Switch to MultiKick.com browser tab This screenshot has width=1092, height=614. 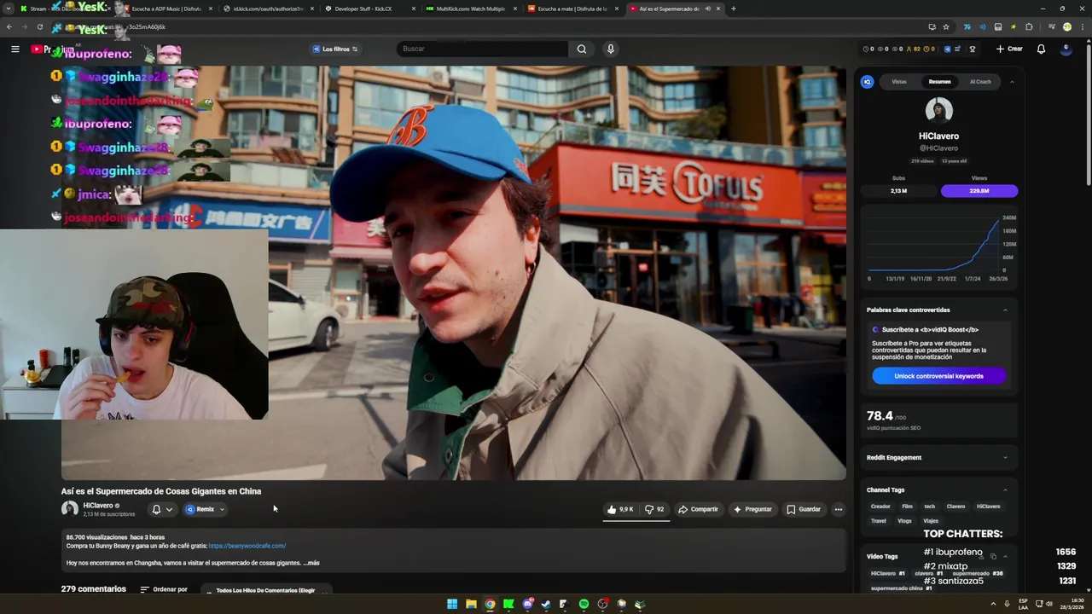[x=471, y=9]
